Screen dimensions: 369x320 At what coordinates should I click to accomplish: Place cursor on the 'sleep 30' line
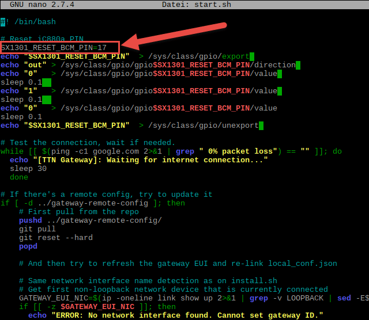click(x=28, y=169)
